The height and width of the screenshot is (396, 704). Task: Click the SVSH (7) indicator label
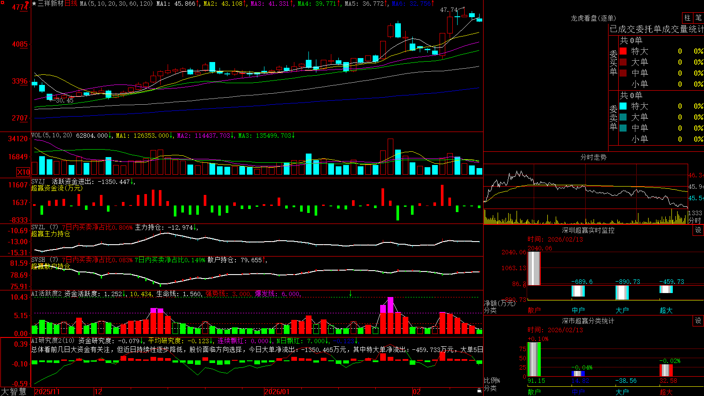(45, 260)
